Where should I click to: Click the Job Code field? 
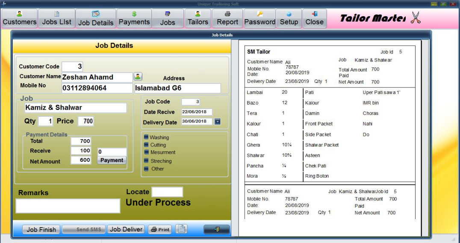191,102
